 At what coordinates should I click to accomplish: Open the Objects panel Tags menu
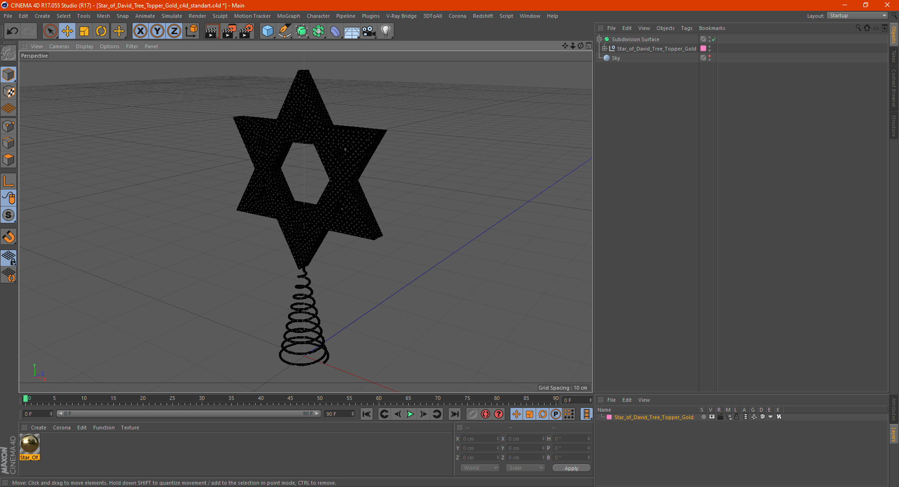686,28
